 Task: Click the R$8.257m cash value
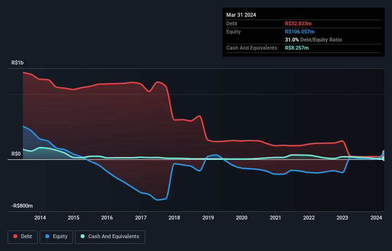297,48
